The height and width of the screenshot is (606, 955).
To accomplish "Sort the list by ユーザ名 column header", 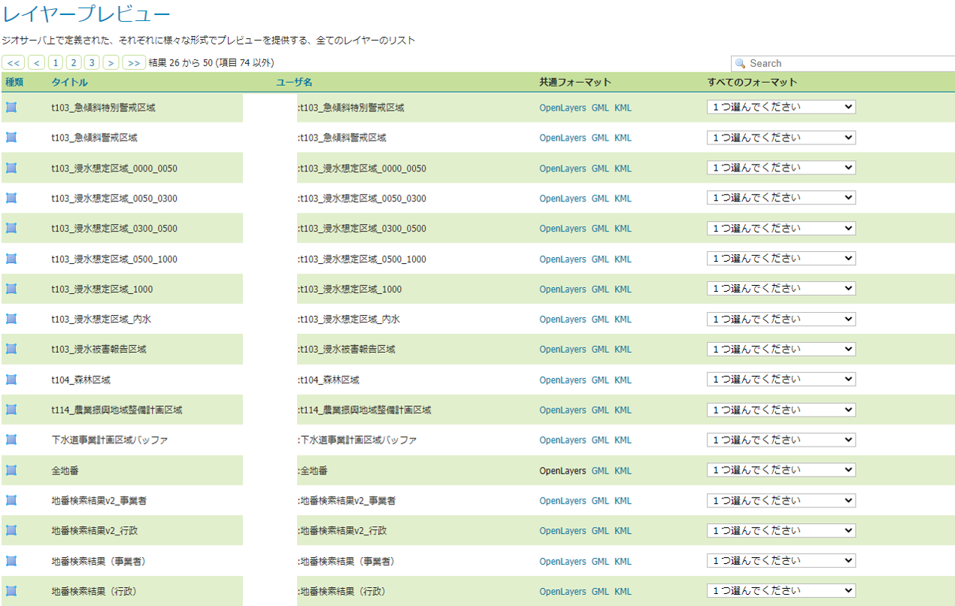I will point(294,82).
